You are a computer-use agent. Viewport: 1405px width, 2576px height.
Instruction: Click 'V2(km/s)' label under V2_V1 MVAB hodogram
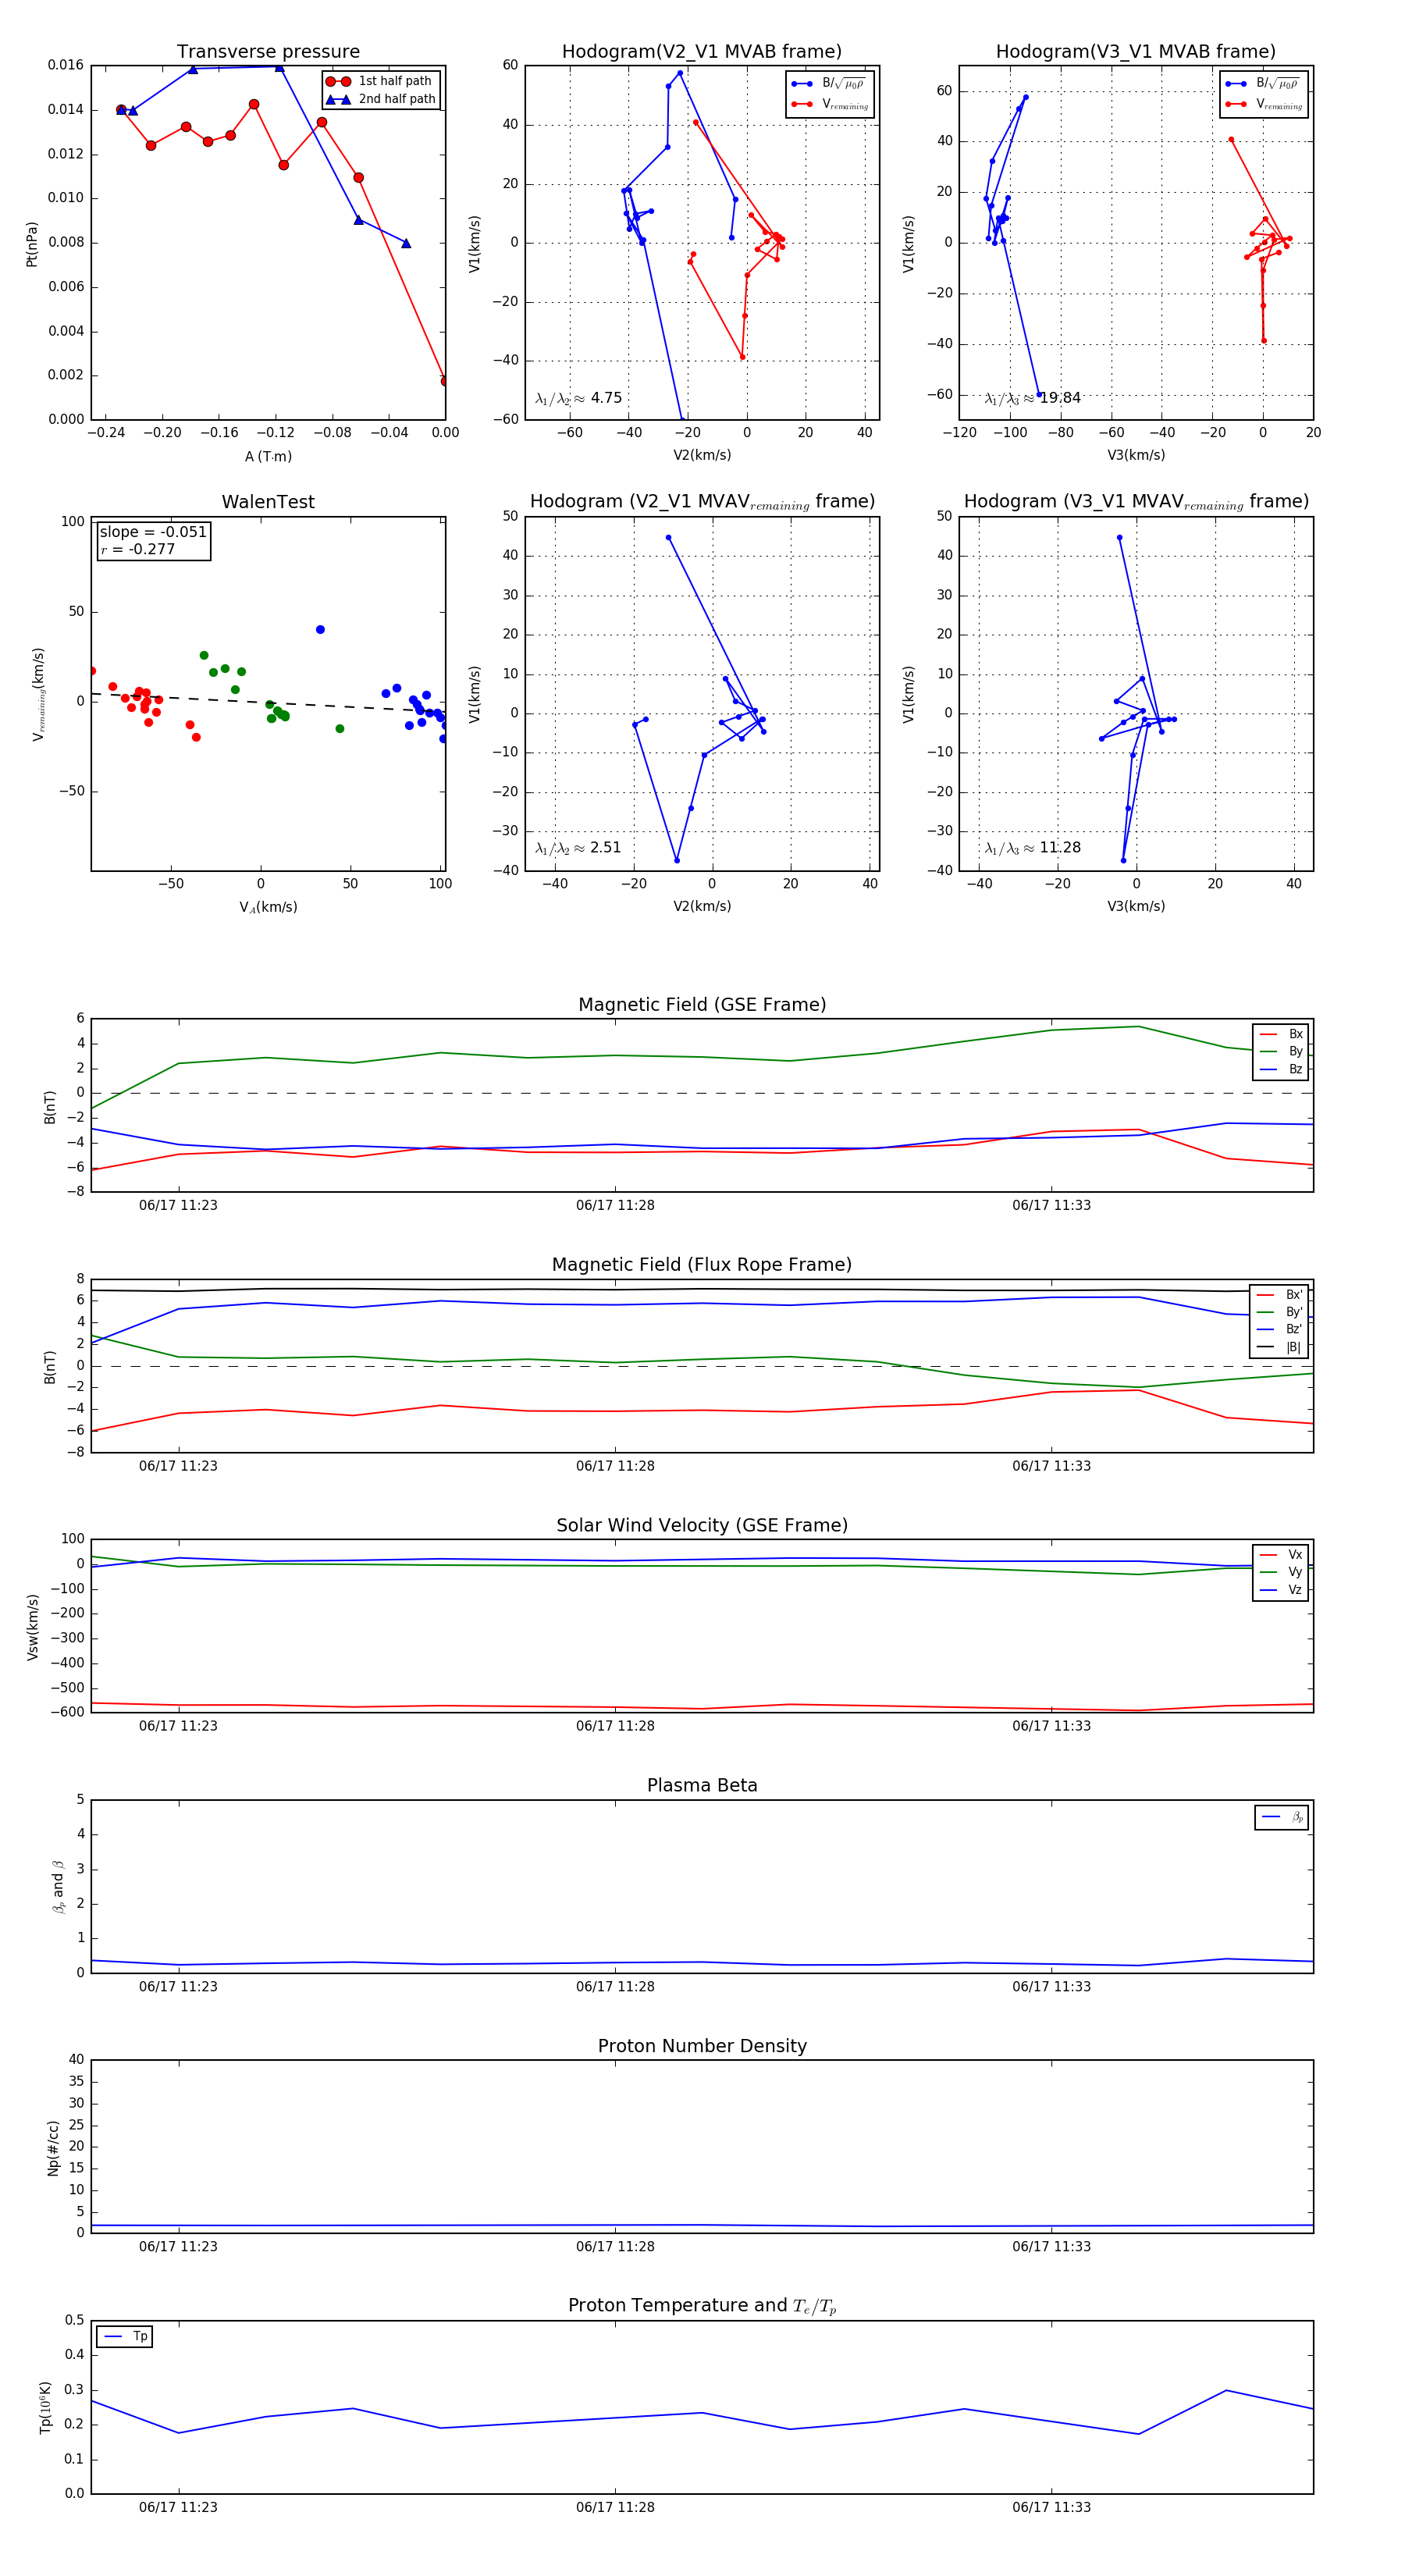pyautogui.click(x=702, y=456)
